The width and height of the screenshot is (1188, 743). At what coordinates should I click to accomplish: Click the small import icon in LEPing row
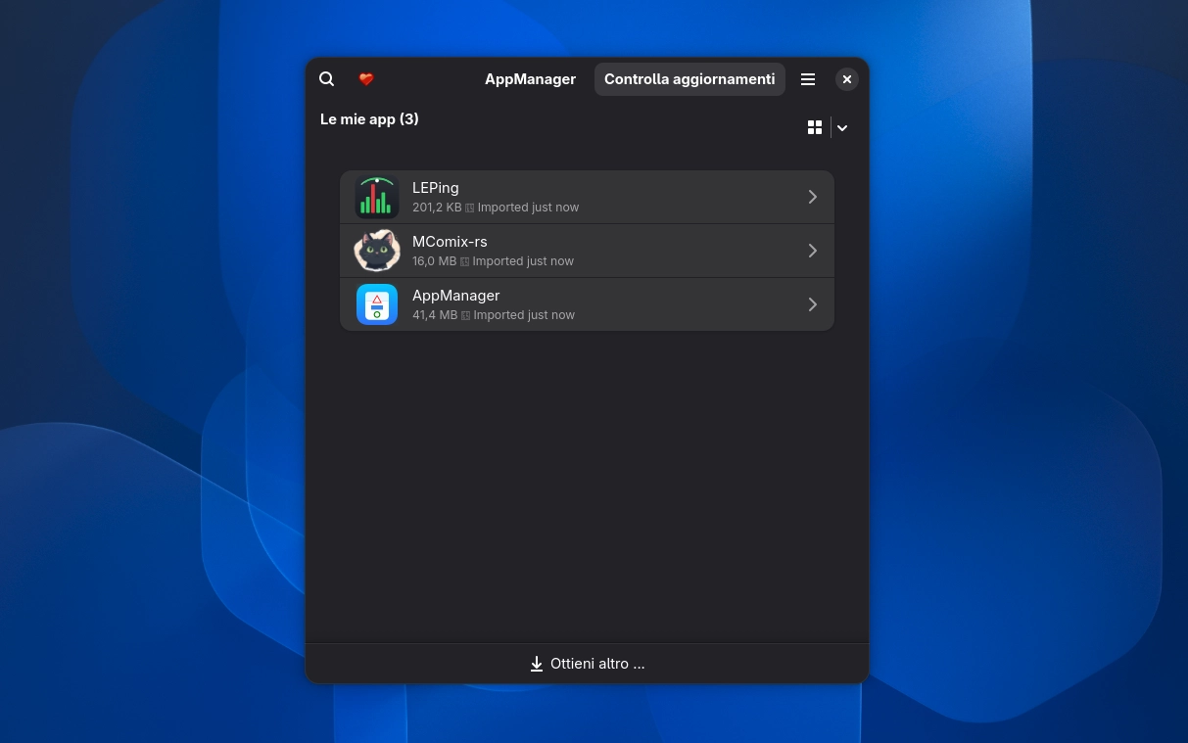(470, 208)
